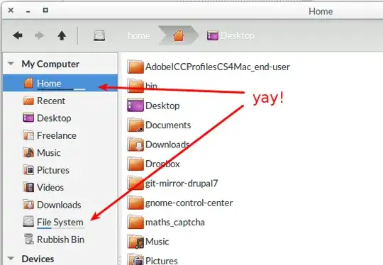Select the disk drive icon in path bar
This screenshot has width=383, height=265.
coord(99,35)
